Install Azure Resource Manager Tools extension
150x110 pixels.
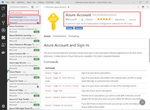coord(36,50)
